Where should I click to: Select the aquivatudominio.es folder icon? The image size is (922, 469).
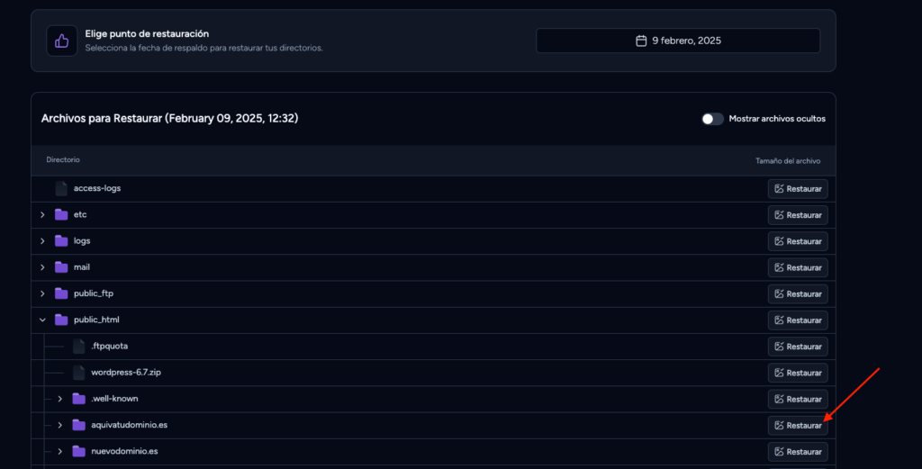(x=79, y=425)
